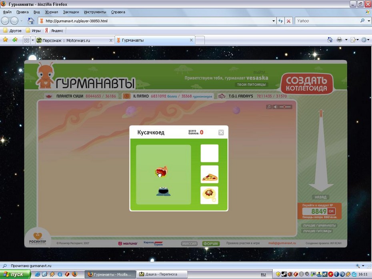The image size is (372, 279).
Task: Click the МИССИЯ button in footer
Action: point(189,243)
